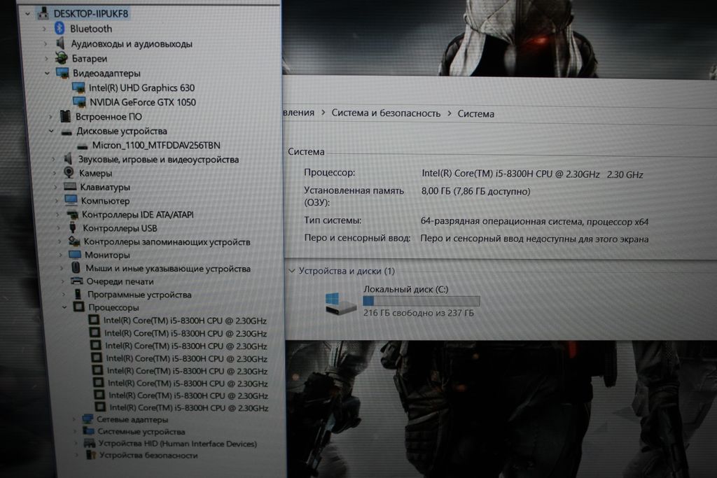Collapse the Видеоадаптеры category arrow
Image resolution: width=717 pixels, height=478 pixels.
[x=47, y=73]
